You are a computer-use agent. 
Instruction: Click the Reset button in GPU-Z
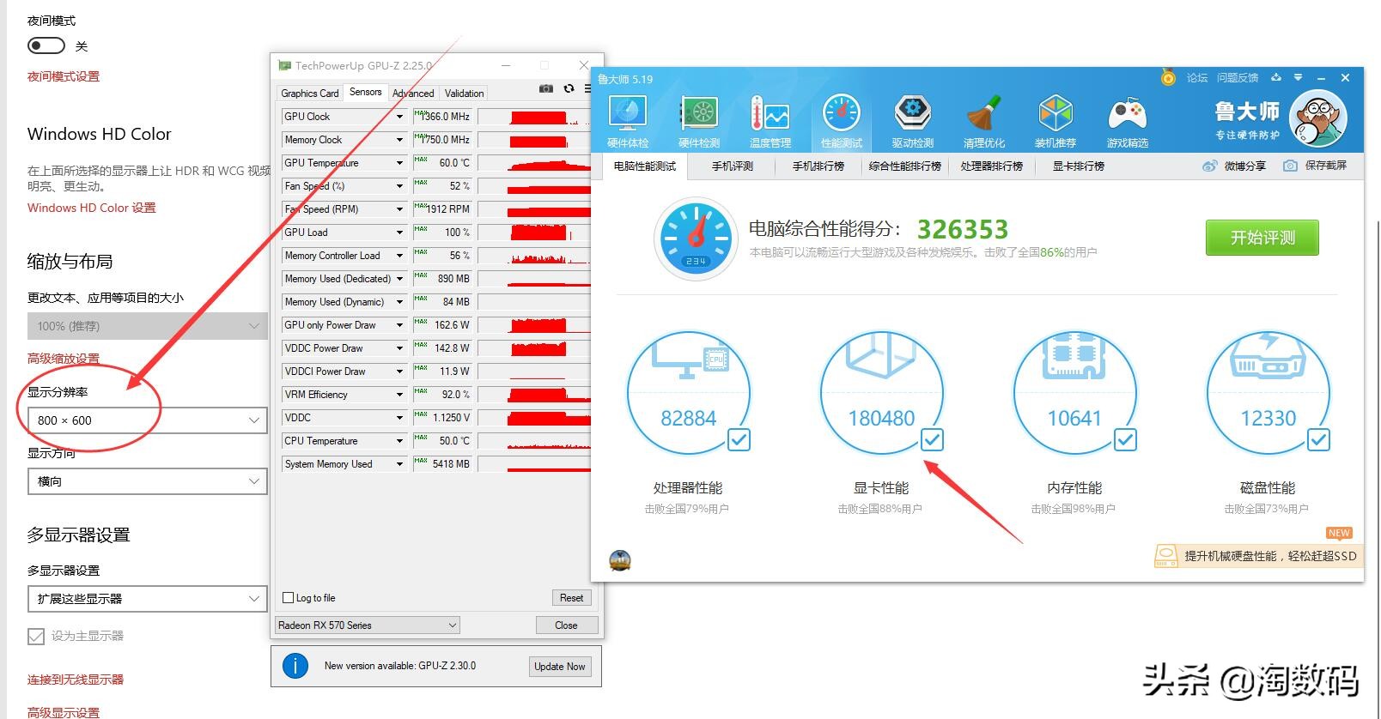pos(571,598)
